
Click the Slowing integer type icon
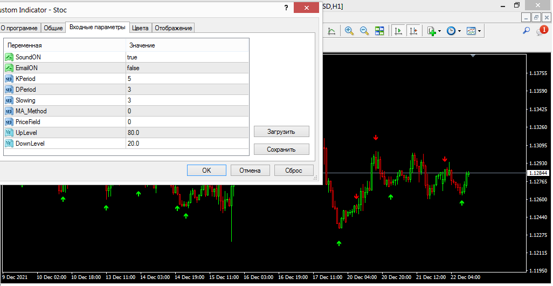(10, 100)
